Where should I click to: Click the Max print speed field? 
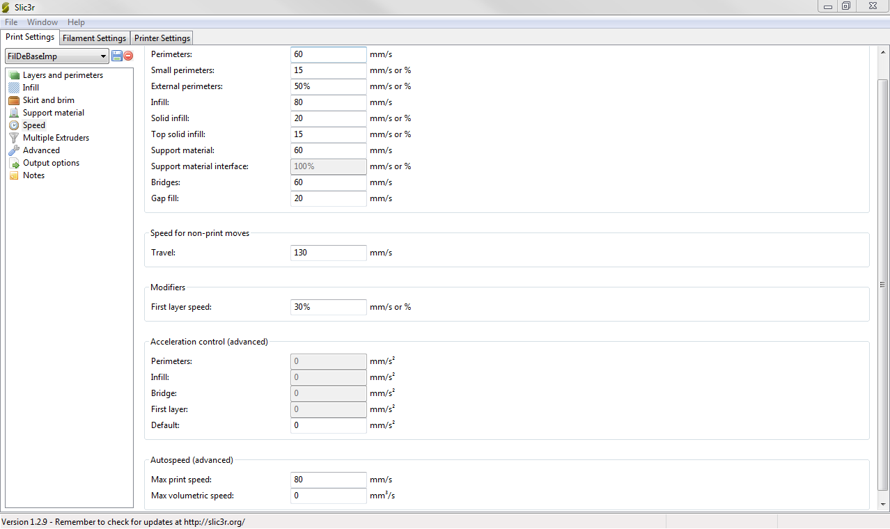tap(329, 480)
